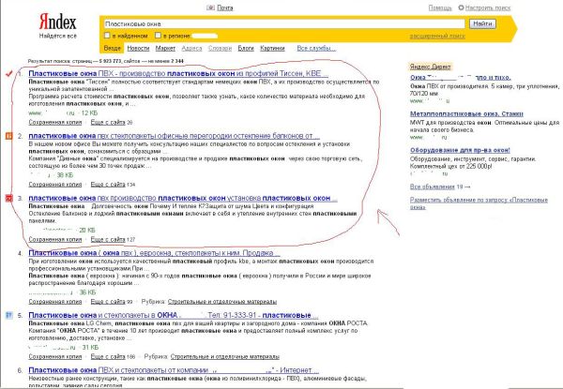Click the Найти search button

(x=482, y=23)
